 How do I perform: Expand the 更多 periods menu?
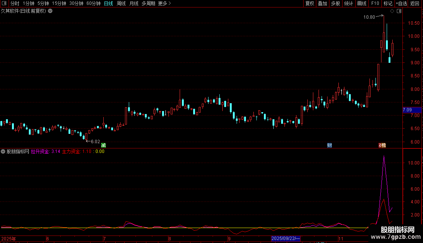[x=165, y=3]
